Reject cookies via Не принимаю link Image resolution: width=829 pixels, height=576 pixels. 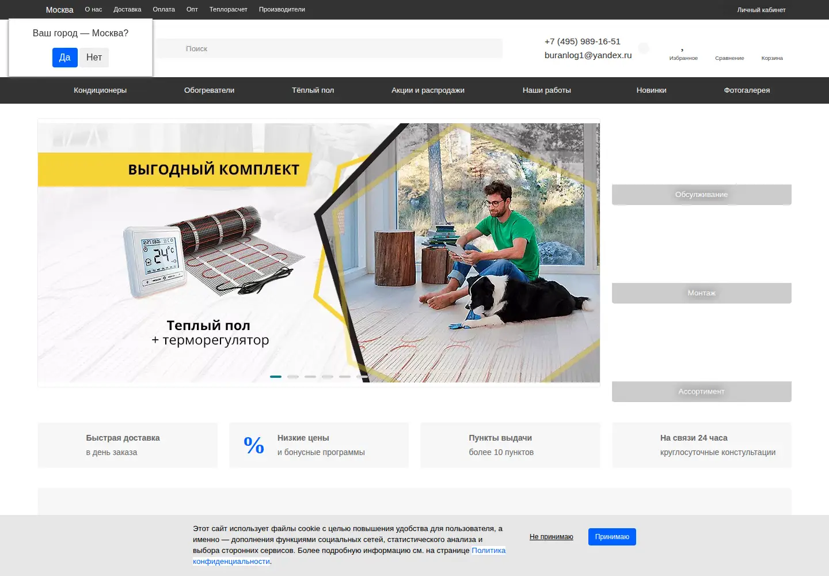[552, 537]
